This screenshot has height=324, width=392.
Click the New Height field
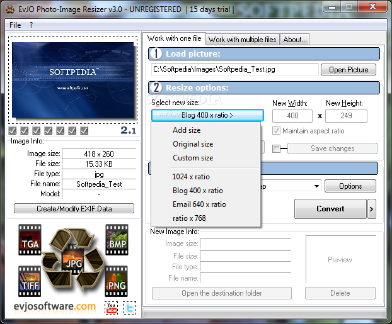point(346,116)
